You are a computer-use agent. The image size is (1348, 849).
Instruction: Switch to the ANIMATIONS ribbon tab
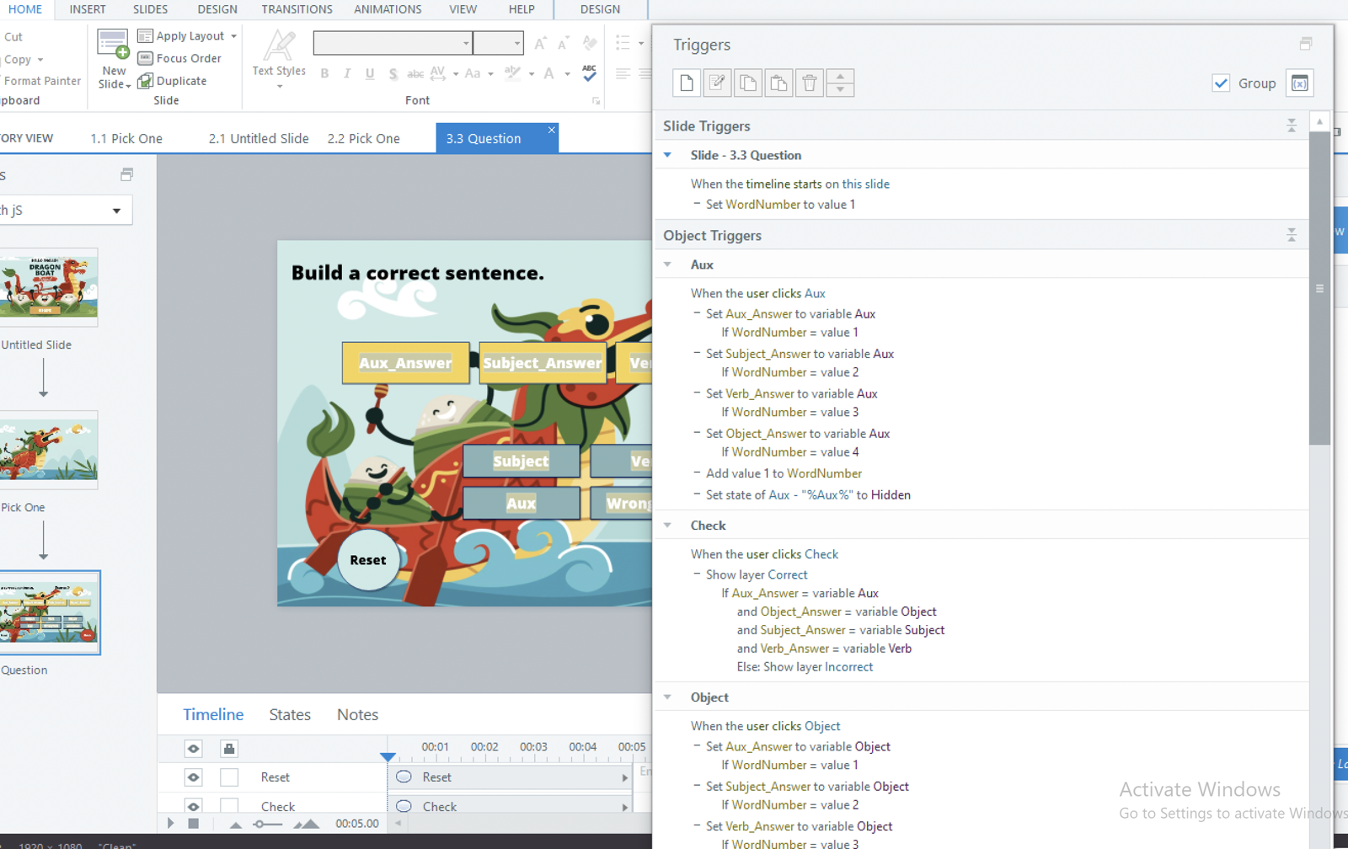(388, 9)
